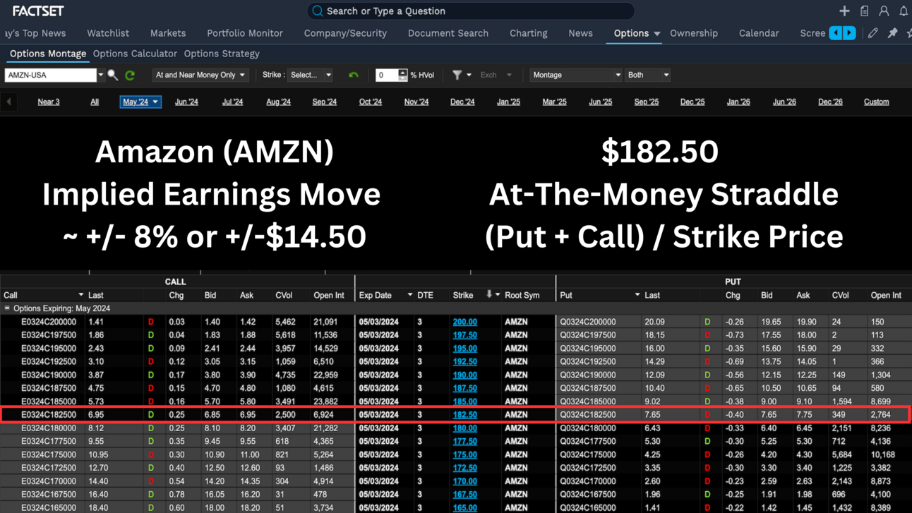This screenshot has width=912, height=513.
Task: Open the Markets tab
Action: click(168, 33)
